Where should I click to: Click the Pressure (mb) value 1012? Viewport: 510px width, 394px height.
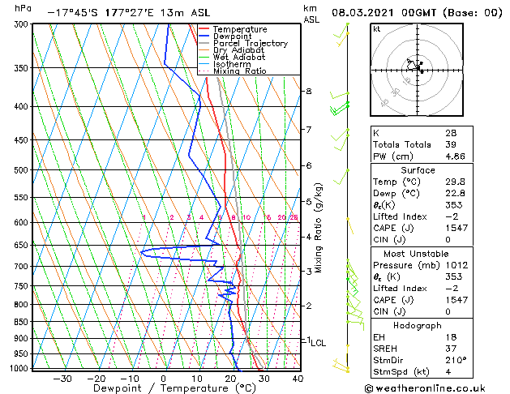[x=456, y=265]
